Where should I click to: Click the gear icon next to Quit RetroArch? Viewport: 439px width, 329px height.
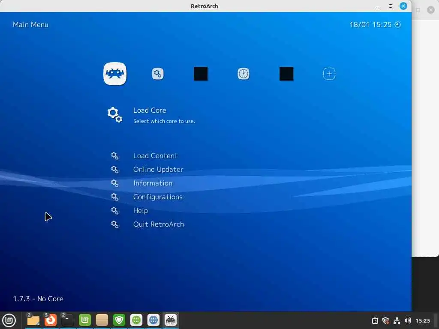click(x=115, y=224)
